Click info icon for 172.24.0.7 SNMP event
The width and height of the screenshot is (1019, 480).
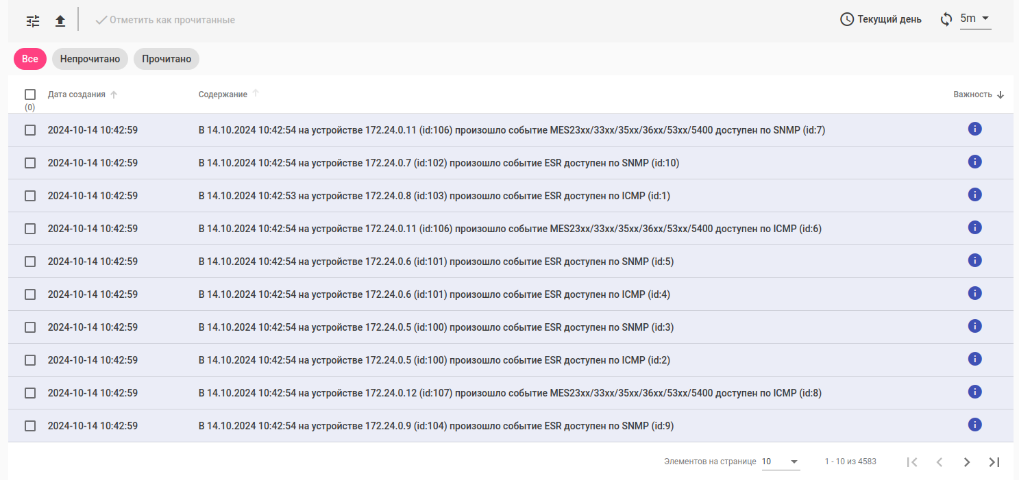[x=974, y=162]
